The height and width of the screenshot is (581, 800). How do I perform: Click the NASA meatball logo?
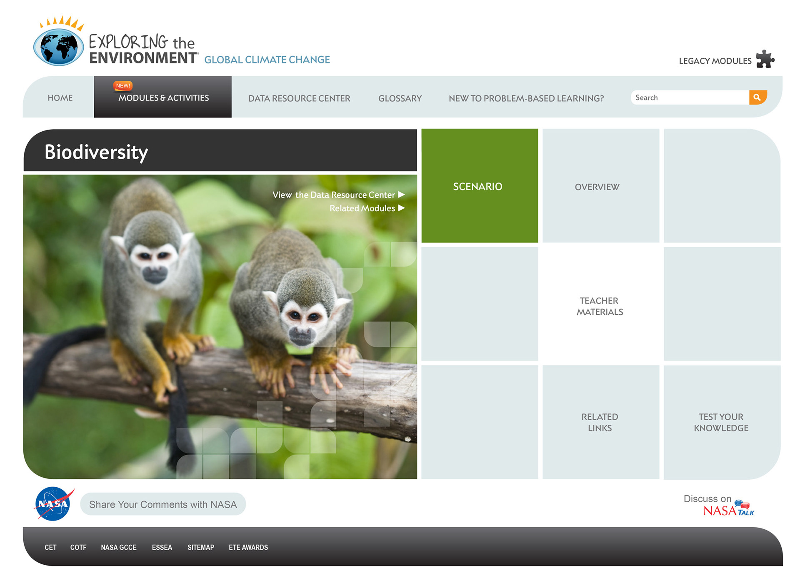click(x=53, y=503)
